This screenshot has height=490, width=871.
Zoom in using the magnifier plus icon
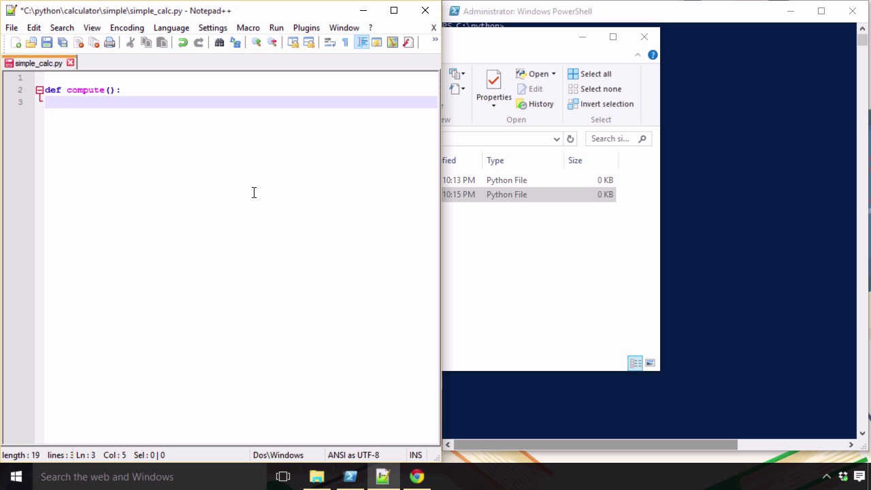tap(257, 42)
